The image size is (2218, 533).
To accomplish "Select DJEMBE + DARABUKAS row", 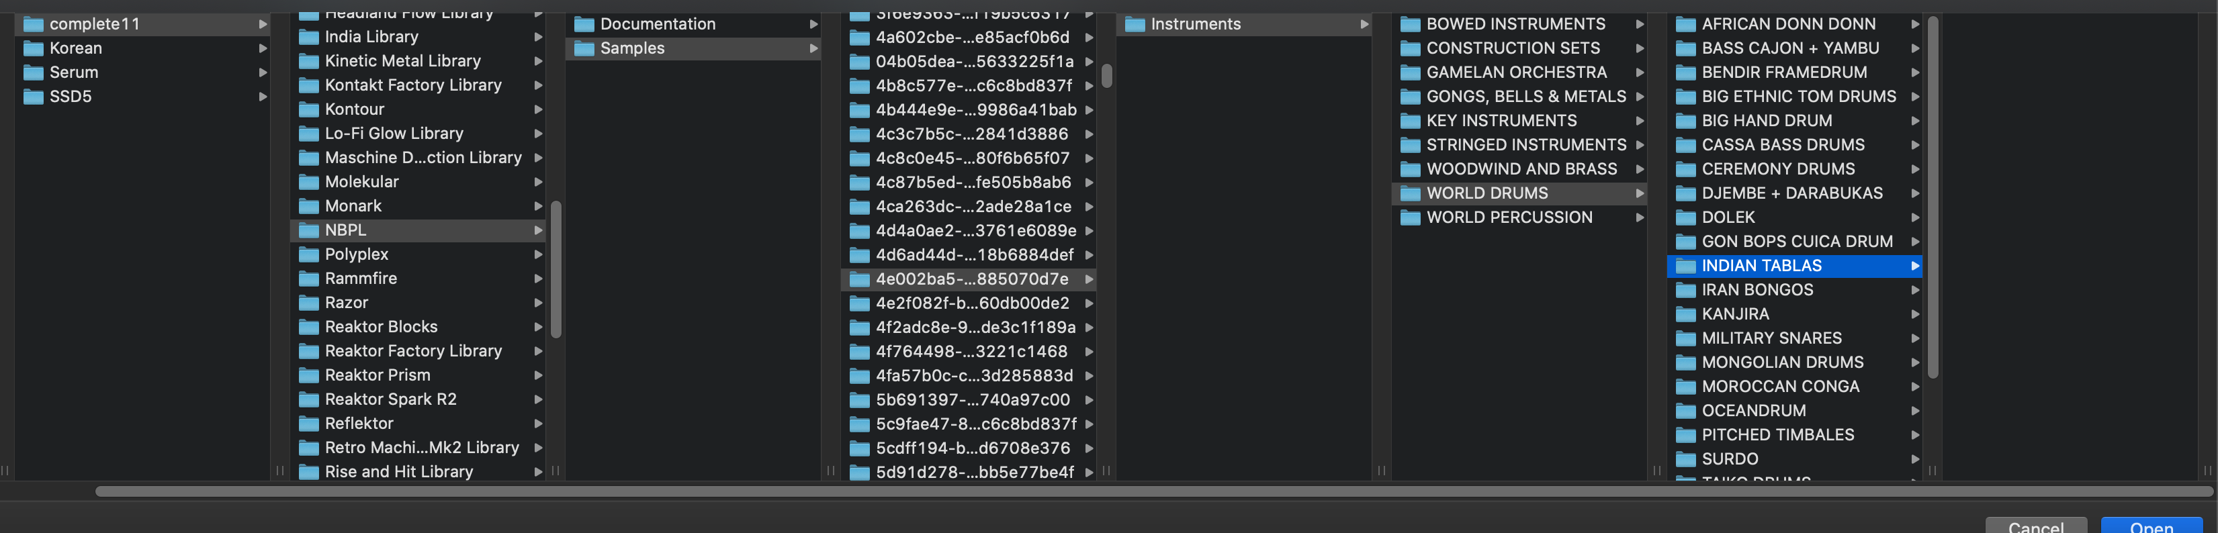I will click(1795, 193).
